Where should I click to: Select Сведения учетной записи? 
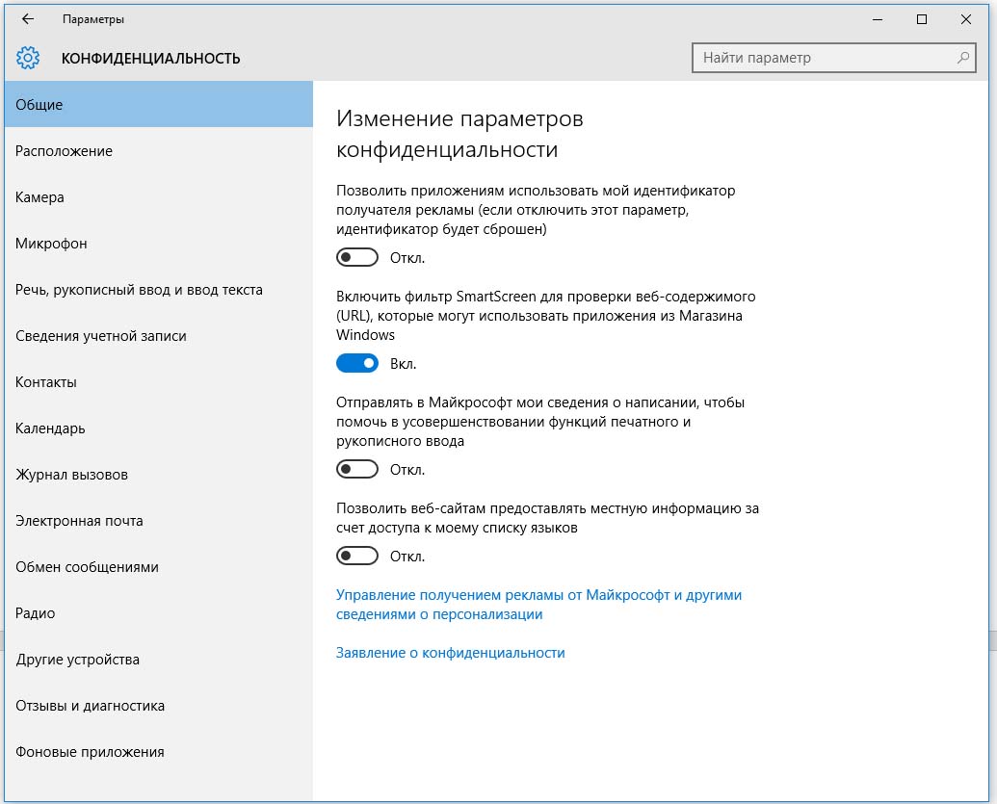click(101, 336)
